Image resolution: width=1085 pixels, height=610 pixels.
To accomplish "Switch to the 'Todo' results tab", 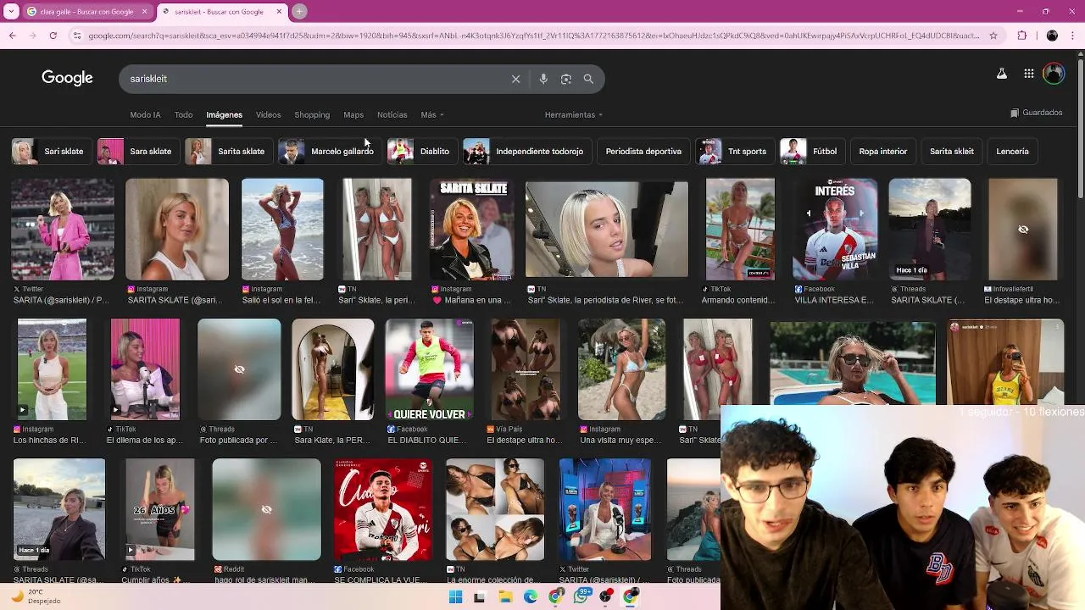I will pyautogui.click(x=184, y=115).
